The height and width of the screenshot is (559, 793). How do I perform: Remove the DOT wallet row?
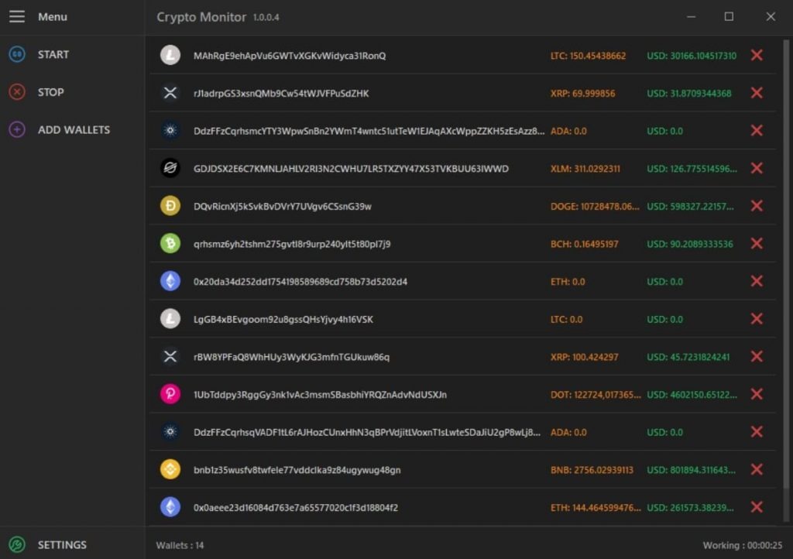[x=757, y=394]
